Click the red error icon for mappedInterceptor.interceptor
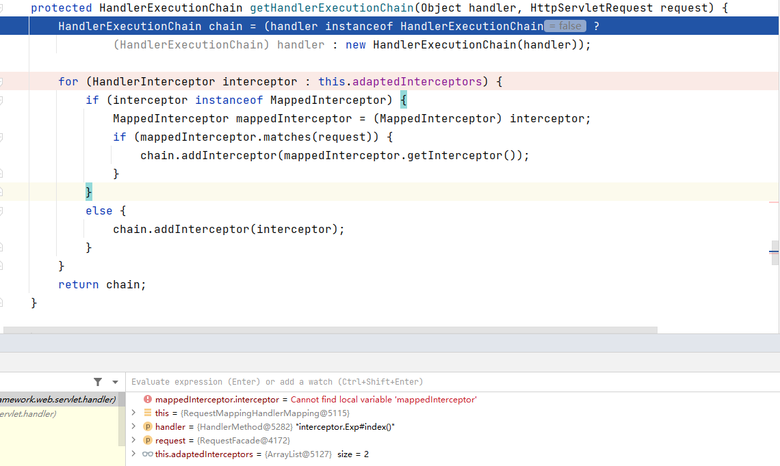Viewport: 780px width, 466px height. point(148,400)
